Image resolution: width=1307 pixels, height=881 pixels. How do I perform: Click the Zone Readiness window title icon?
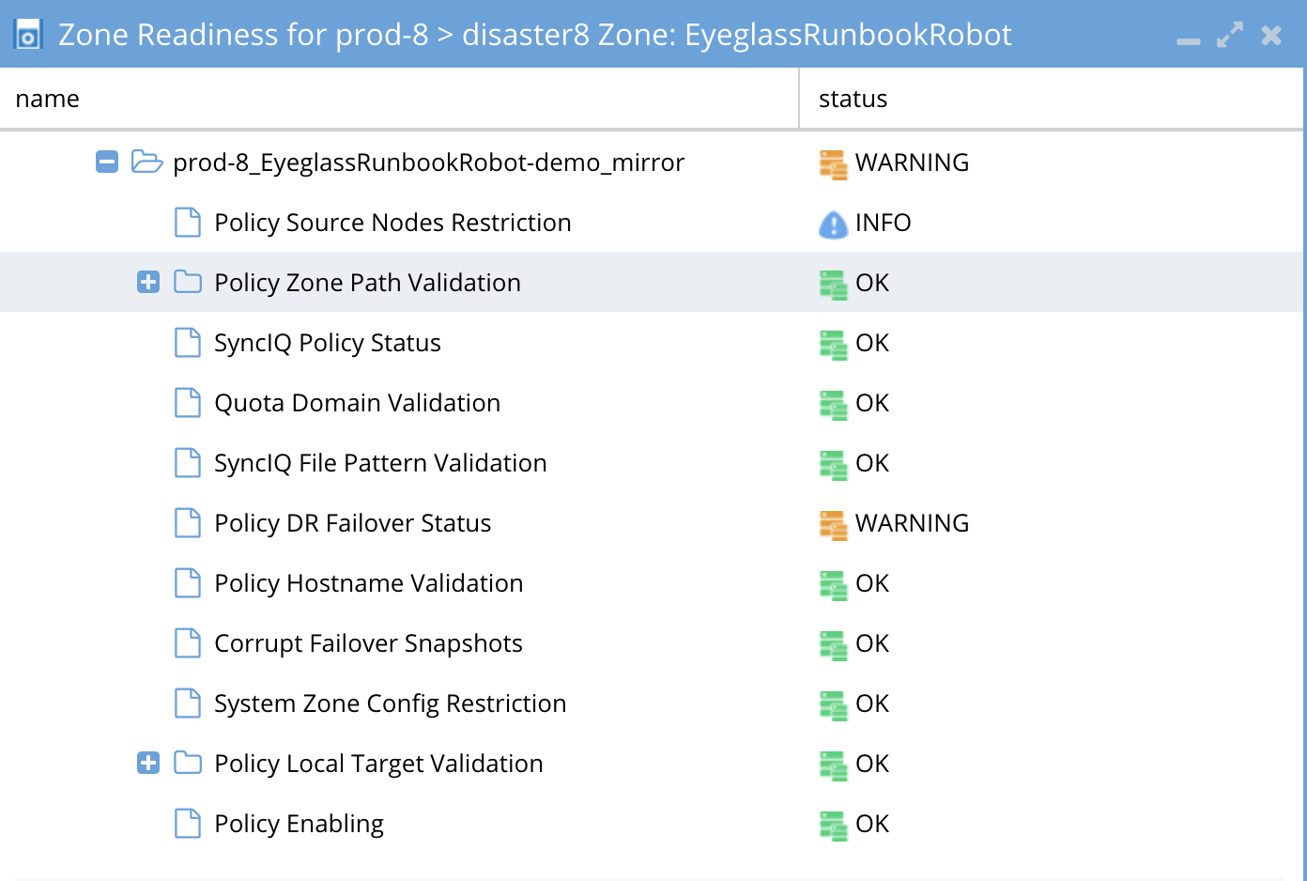pos(29,35)
